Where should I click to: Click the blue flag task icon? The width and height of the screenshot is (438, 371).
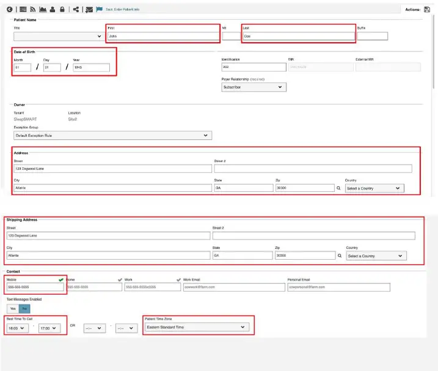pos(99,10)
